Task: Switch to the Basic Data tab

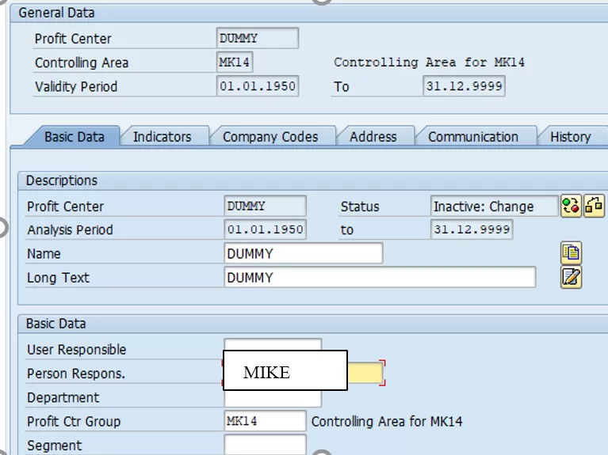Action: point(74,137)
